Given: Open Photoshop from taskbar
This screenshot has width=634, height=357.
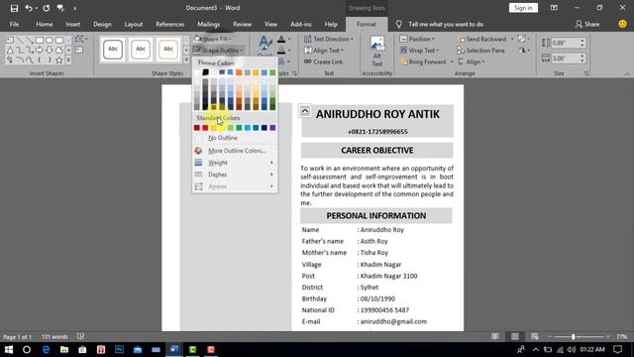Looking at the screenshot, I should click(x=119, y=349).
